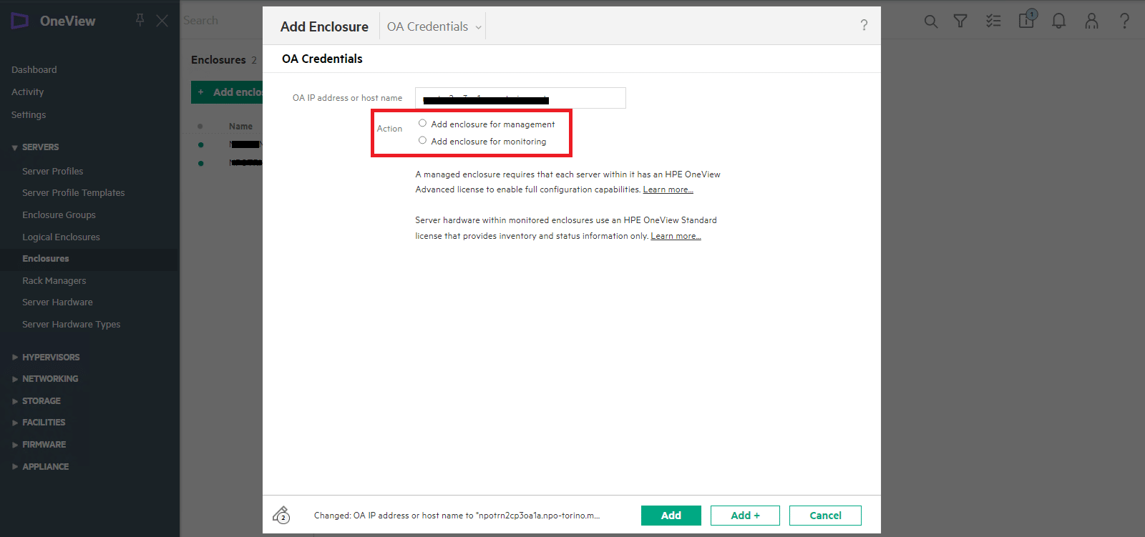
Task: Pin the main menu sidebar
Action: tap(140, 20)
